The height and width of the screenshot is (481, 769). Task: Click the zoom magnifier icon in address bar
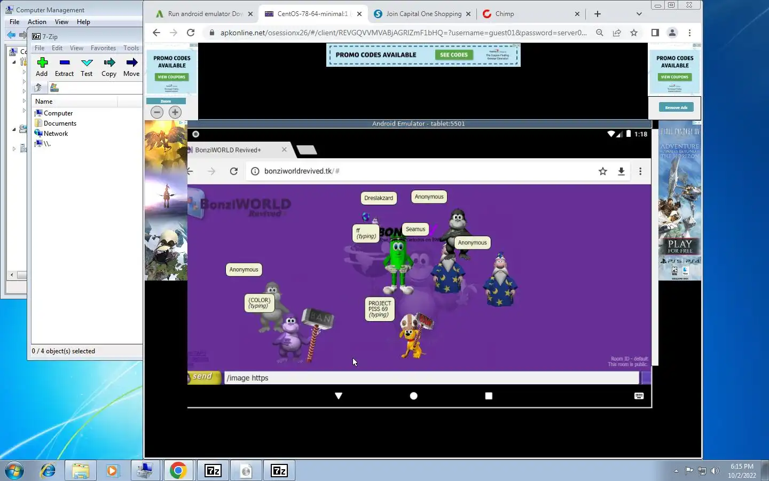(x=600, y=33)
